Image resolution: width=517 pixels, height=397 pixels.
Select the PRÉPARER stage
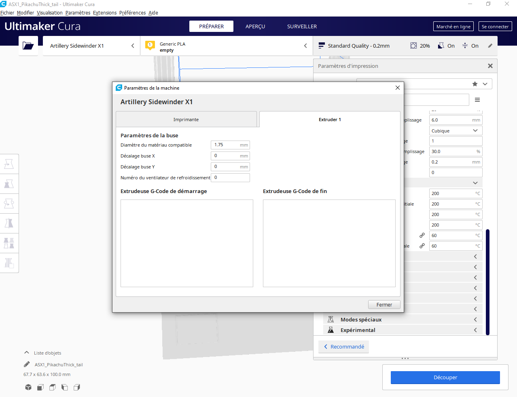(211, 26)
